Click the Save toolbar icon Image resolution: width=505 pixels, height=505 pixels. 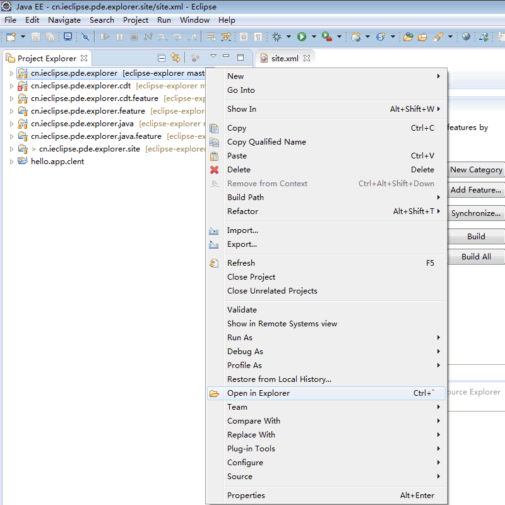click(x=35, y=37)
